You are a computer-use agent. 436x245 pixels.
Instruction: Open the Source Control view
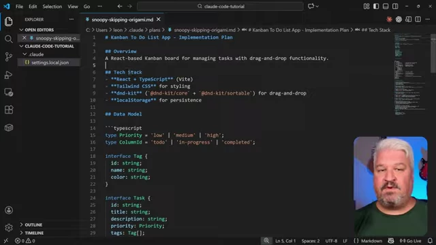9,56
